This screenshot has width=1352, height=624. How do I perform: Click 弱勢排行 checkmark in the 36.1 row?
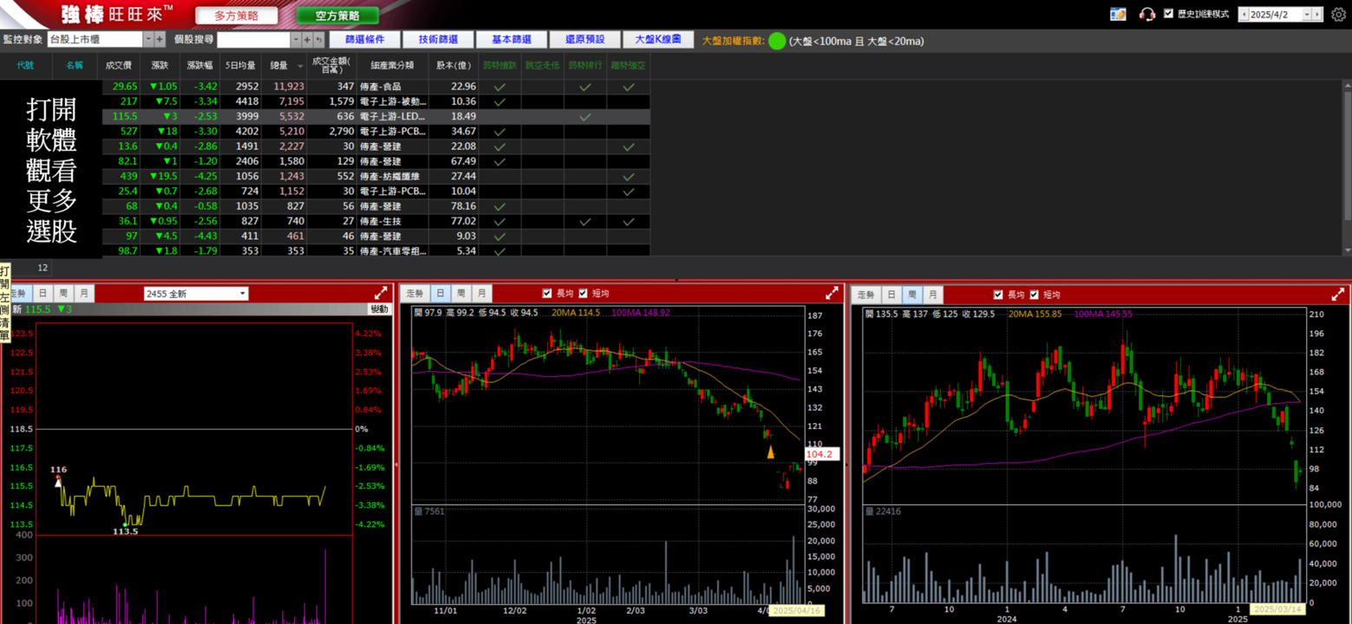click(585, 221)
